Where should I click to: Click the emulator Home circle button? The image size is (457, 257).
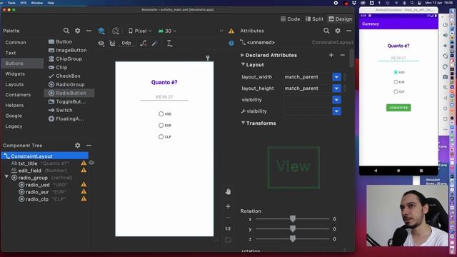(x=398, y=171)
